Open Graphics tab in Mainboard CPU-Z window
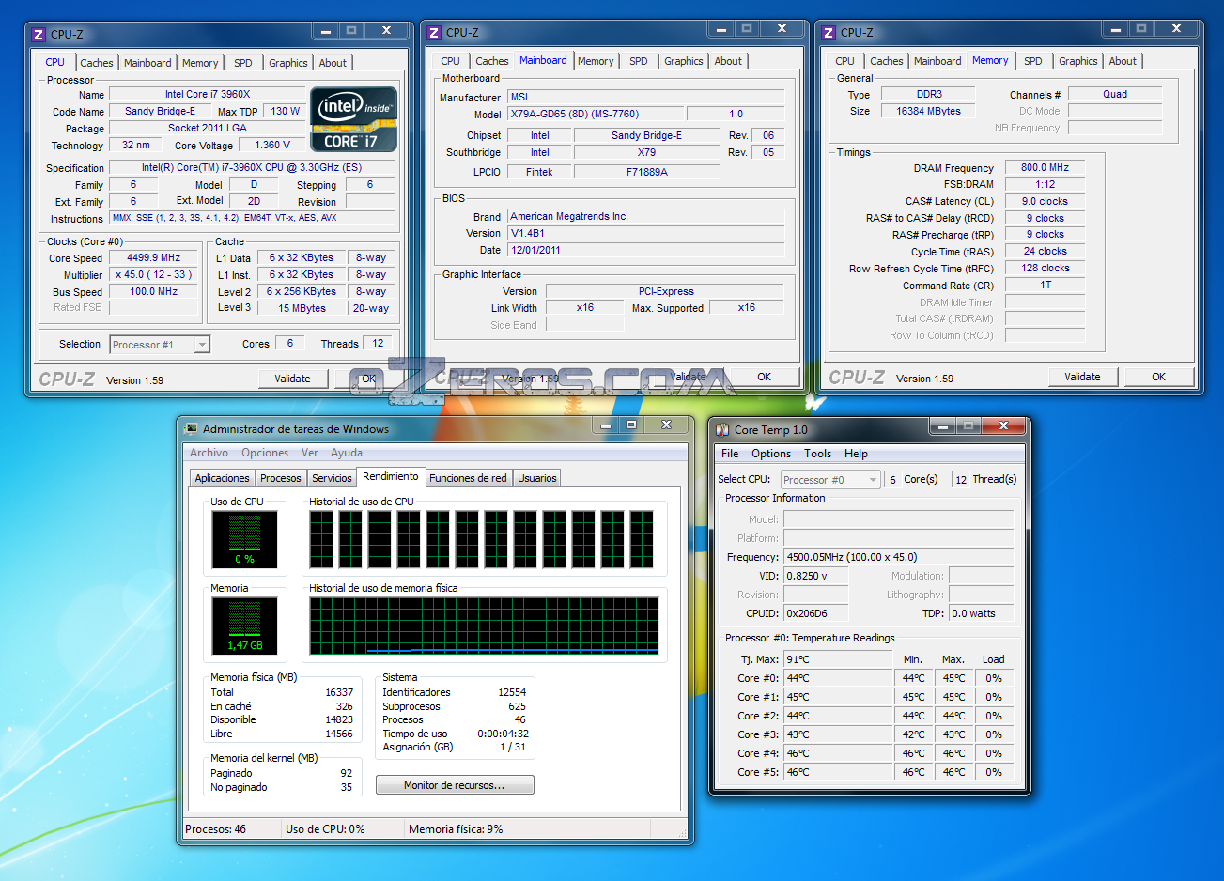Screen dimensions: 1224x881 pyautogui.click(x=684, y=61)
